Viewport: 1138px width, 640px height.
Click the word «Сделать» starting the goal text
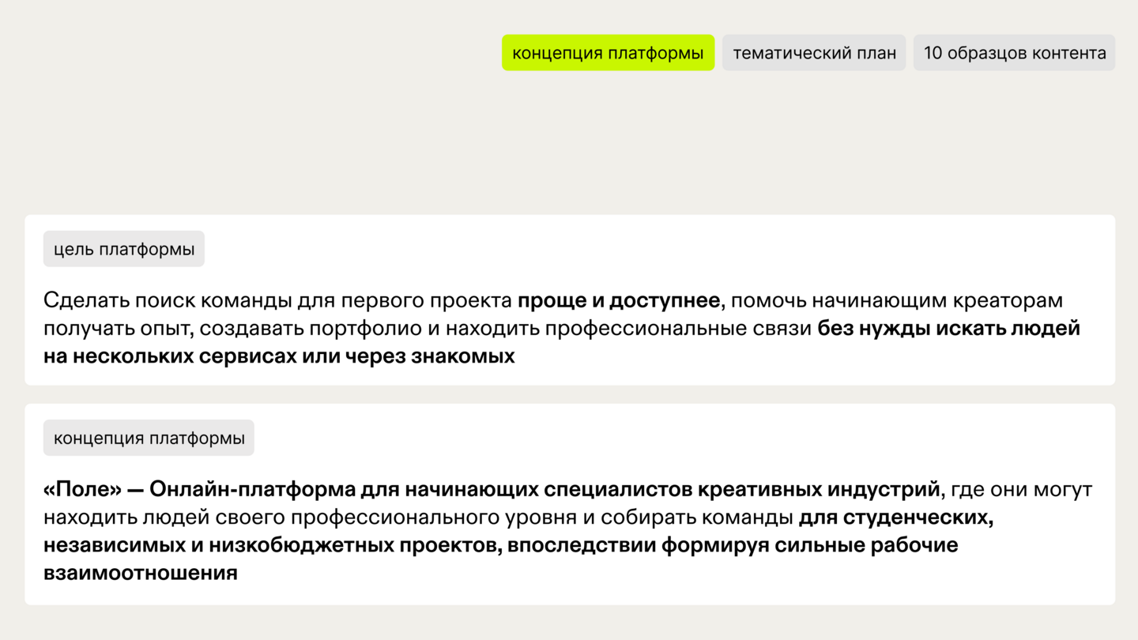tap(86, 301)
